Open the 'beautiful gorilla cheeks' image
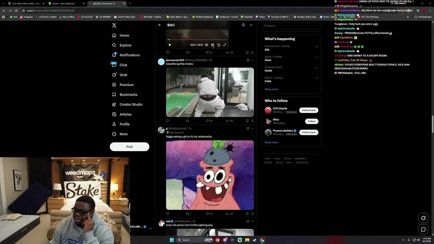 click(x=210, y=92)
